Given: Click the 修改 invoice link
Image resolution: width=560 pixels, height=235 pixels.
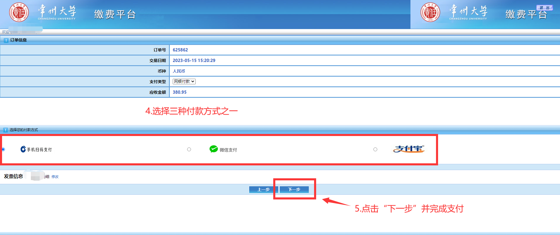Looking at the screenshot, I should 55,177.
